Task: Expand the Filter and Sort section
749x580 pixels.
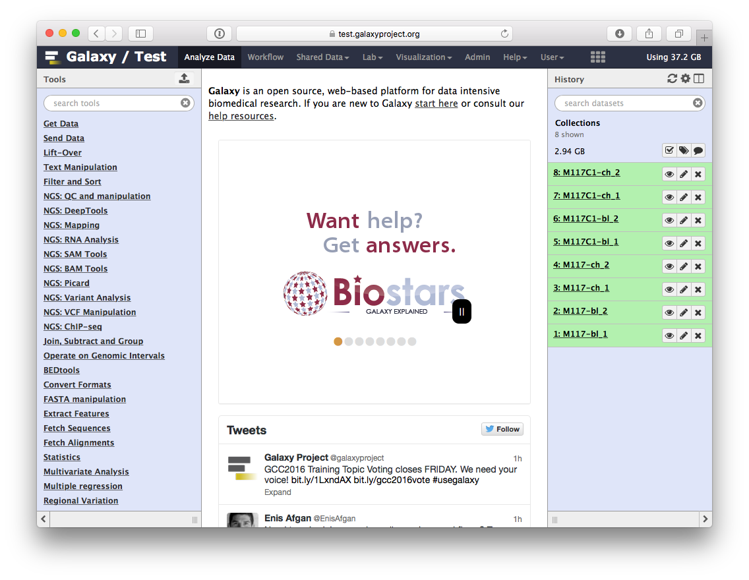Action: [x=72, y=182]
